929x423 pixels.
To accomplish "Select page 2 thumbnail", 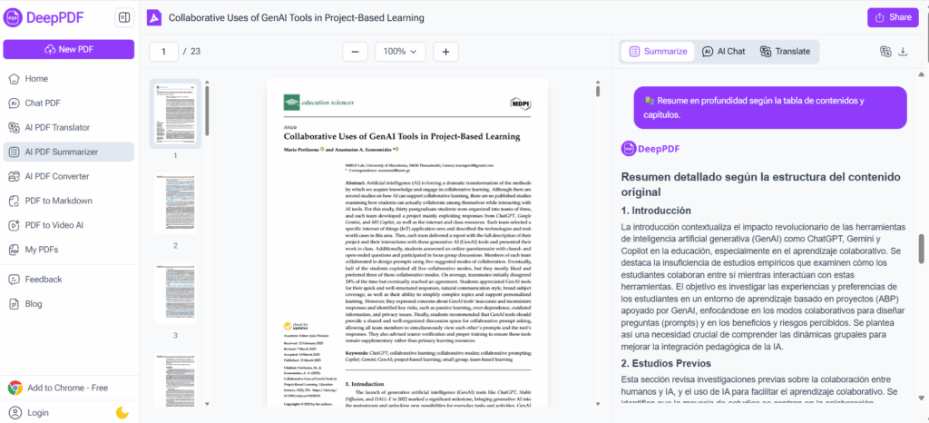I will click(175, 204).
